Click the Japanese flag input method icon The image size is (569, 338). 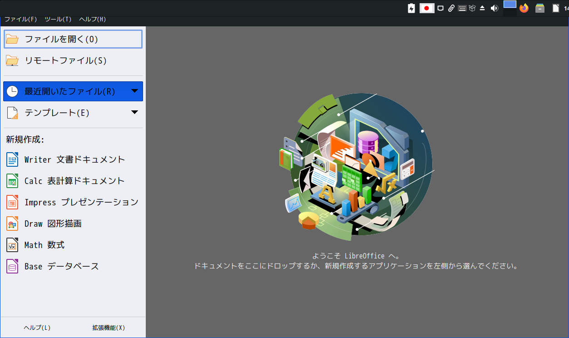point(427,8)
